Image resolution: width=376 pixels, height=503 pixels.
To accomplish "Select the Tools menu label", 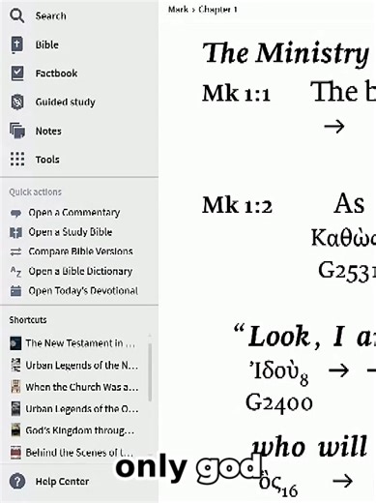I will pos(47,160).
